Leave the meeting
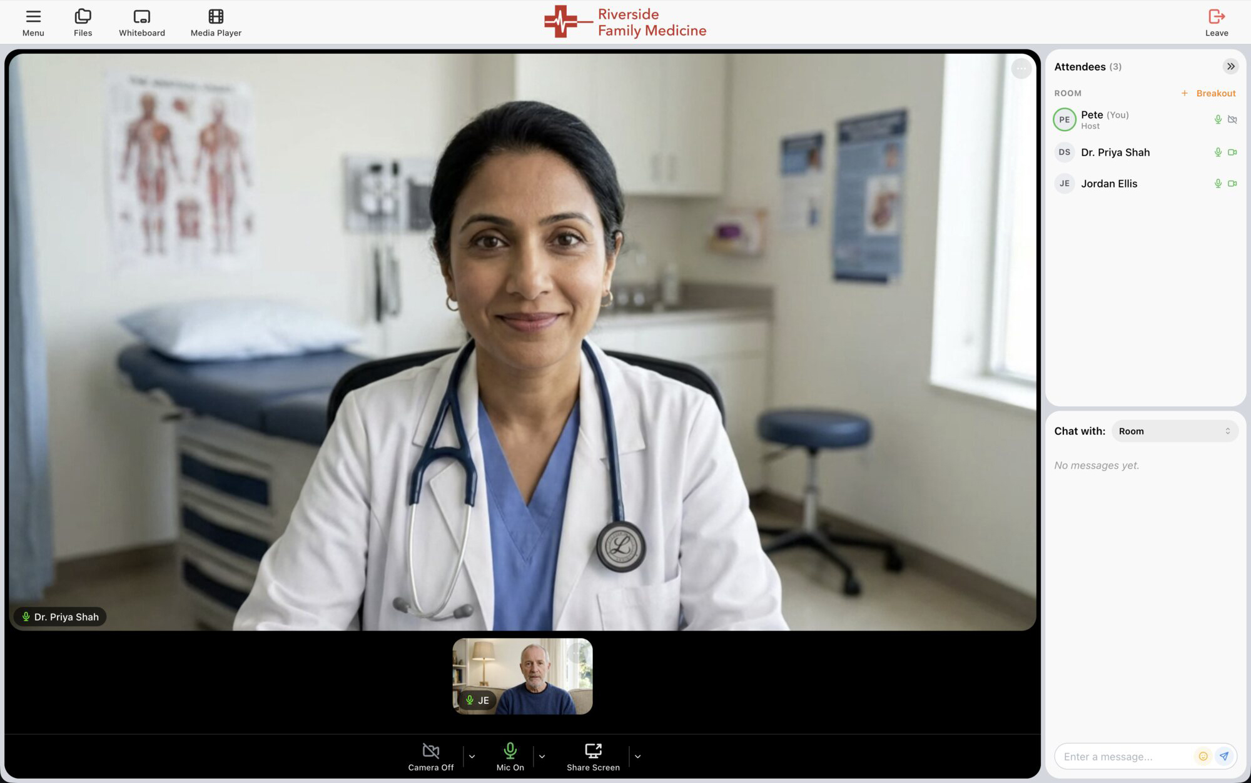 1217,22
